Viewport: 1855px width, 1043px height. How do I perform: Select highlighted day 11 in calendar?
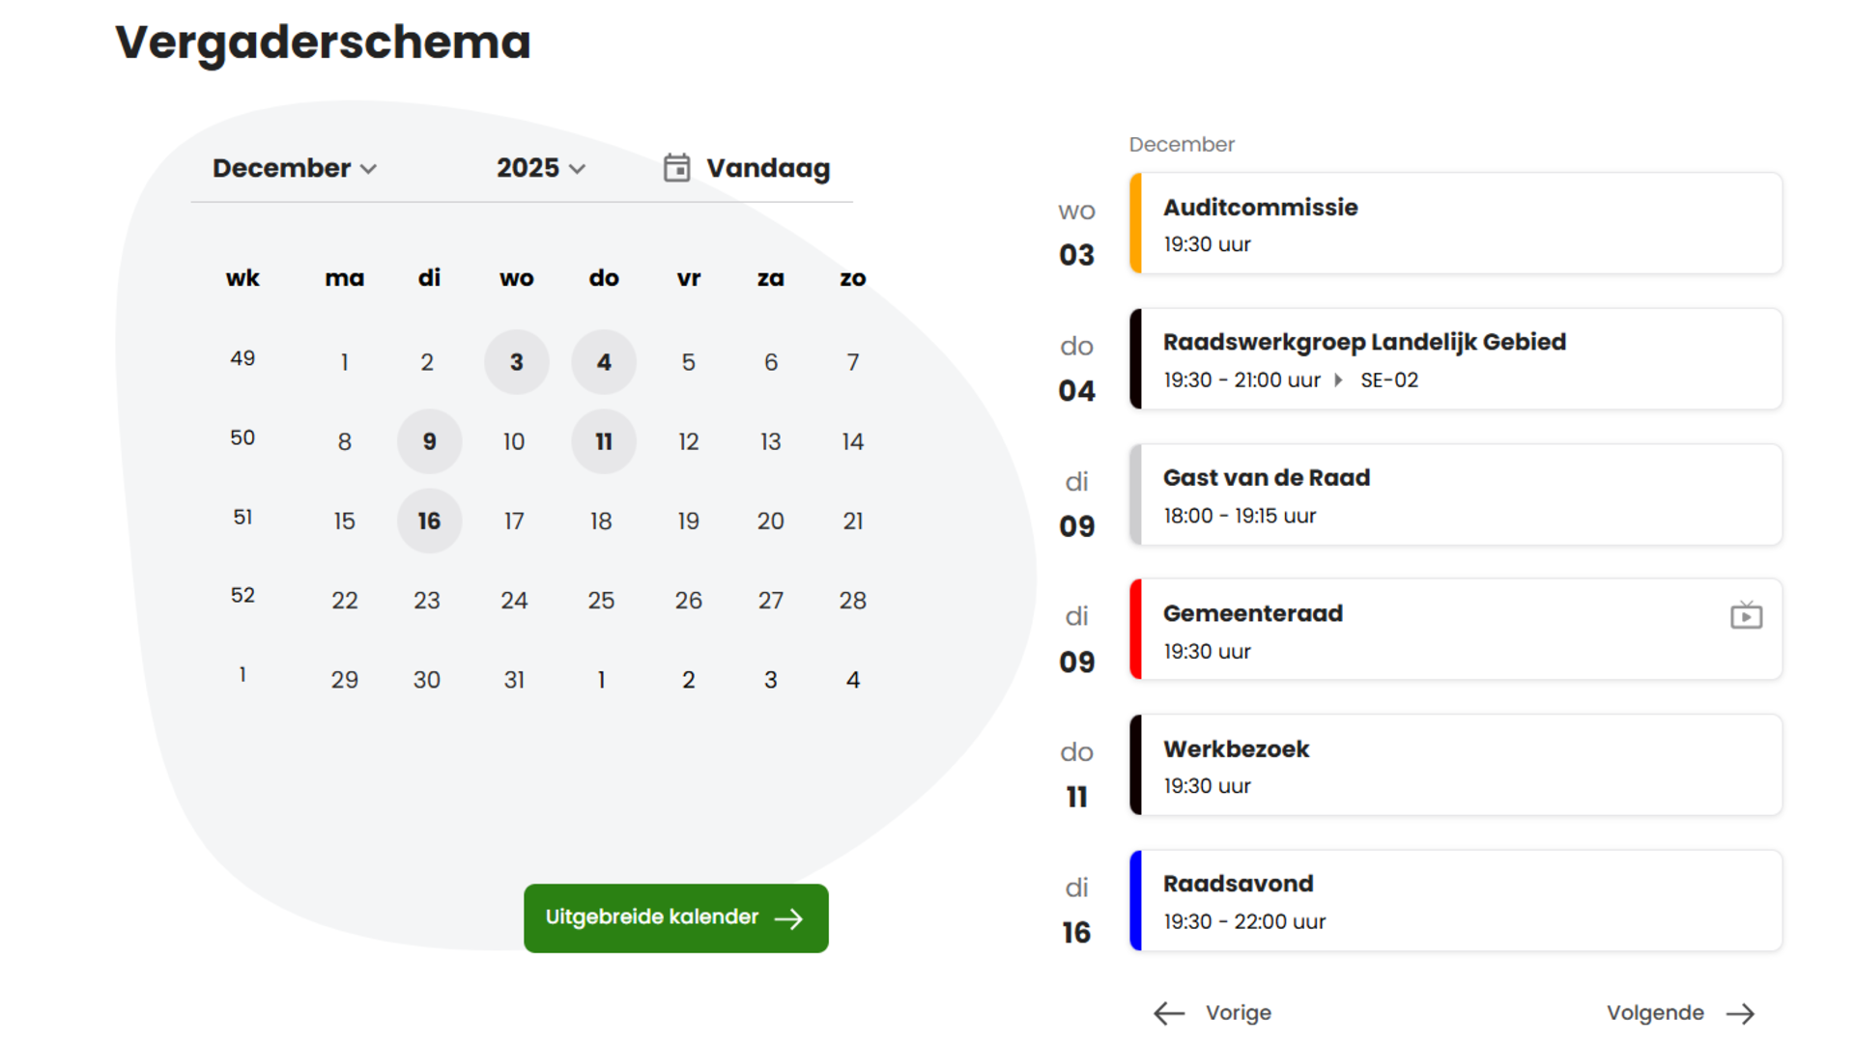coord(603,442)
